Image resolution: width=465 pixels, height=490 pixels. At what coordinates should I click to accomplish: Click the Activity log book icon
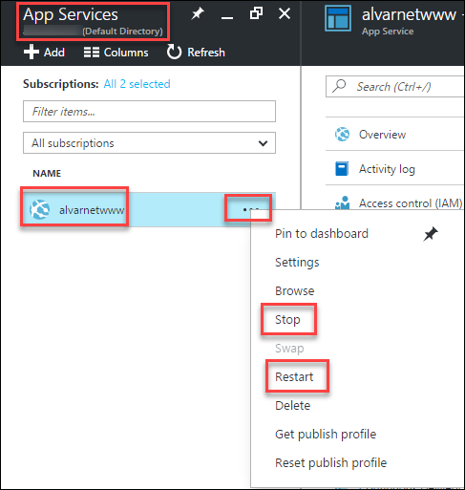pyautogui.click(x=342, y=168)
